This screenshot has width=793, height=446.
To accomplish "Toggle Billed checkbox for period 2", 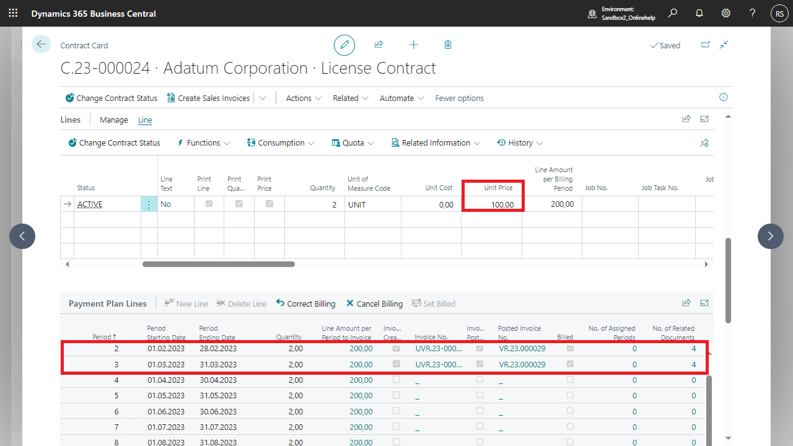I will coord(570,348).
